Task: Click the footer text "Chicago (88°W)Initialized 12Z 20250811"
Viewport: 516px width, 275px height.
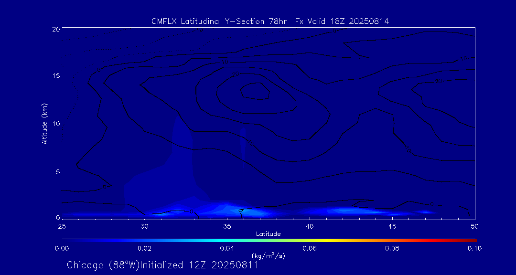Action: pyautogui.click(x=162, y=265)
